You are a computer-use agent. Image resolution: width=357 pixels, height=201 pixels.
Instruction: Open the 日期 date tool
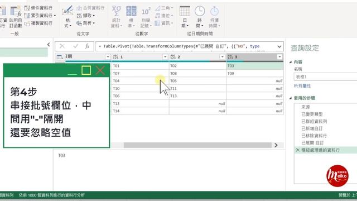tap(185, 17)
